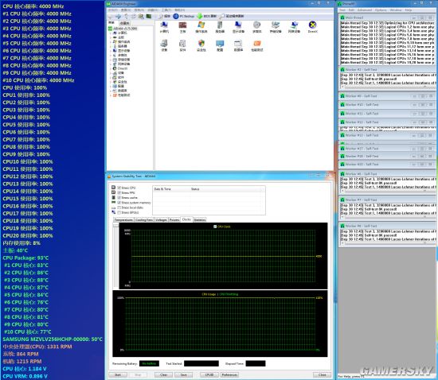Uncheck the Stress CPU checkbox
Image resolution: width=438 pixels, height=380 pixels.
point(119,188)
